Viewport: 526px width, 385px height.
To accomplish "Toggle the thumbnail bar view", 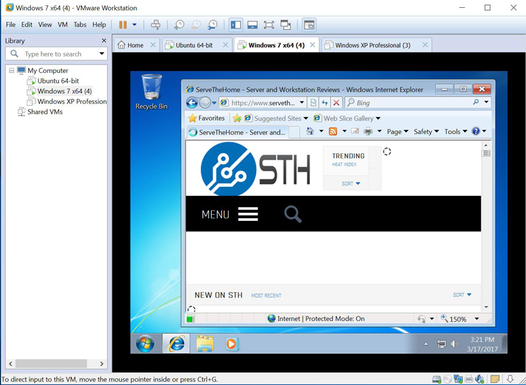I will (252, 25).
